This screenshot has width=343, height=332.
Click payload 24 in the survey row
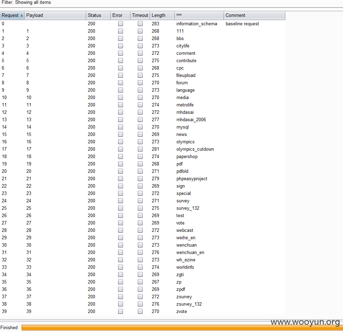pos(29,201)
